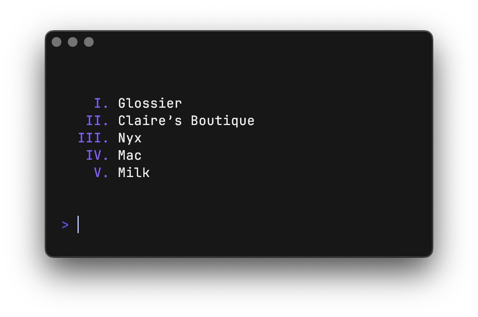Click the command prompt chevron symbol
This screenshot has width=478, height=317.
65,225
